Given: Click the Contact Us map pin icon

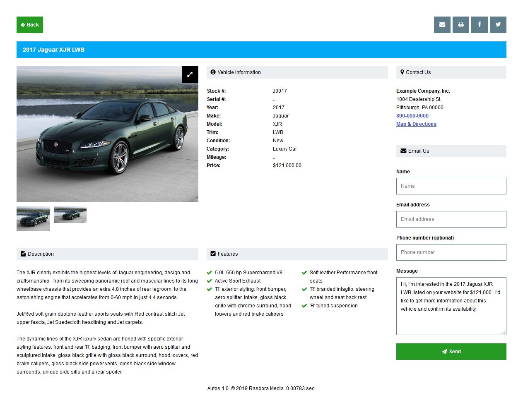Looking at the screenshot, I should [402, 72].
